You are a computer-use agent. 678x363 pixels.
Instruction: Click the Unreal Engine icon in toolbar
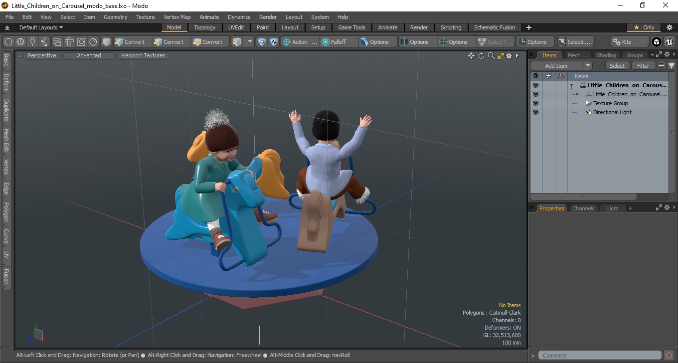point(669,42)
